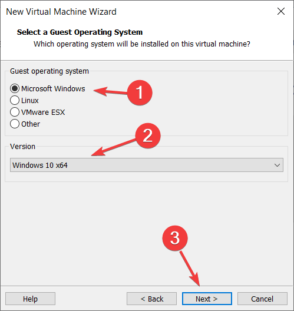The image size is (294, 311).
Task: Cancel the wizard
Action: click(x=262, y=299)
